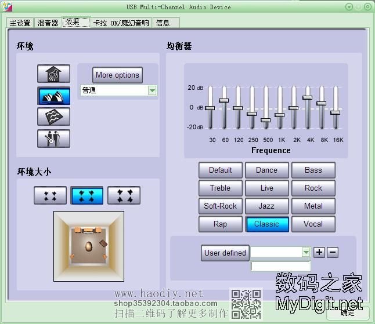The image size is (375, 324).
Task: Select the bathroom shower environment icon
Action: click(53, 74)
